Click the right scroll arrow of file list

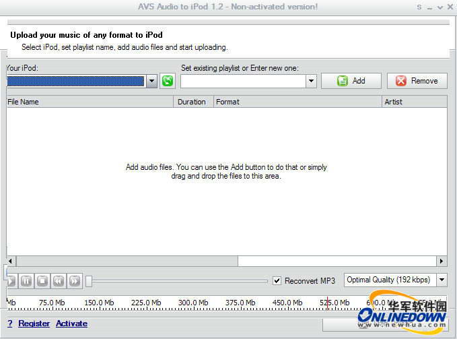tap(442, 261)
